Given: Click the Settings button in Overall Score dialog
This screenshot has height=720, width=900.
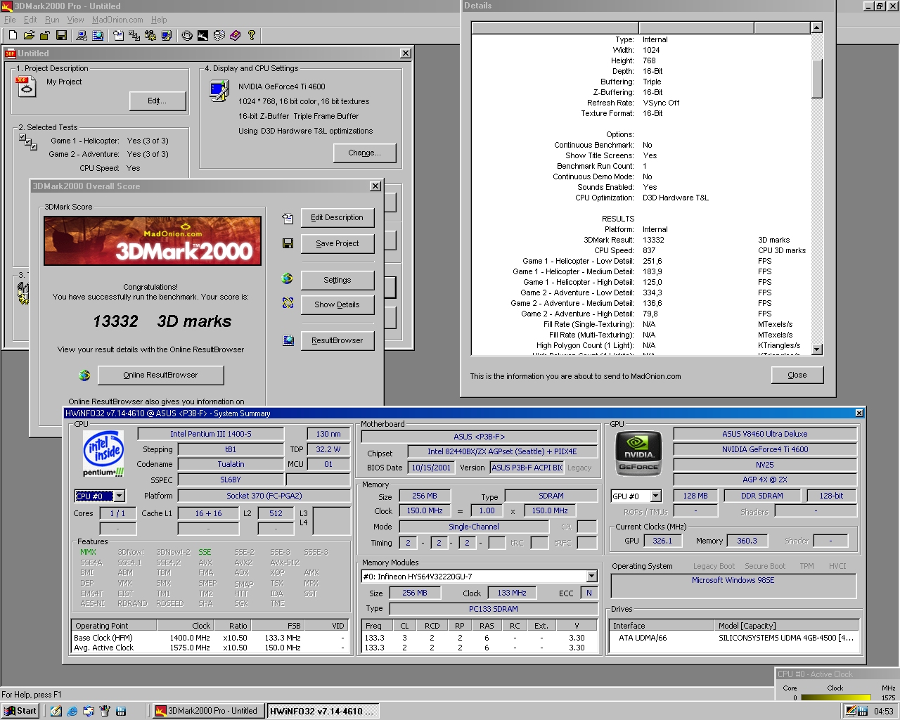Looking at the screenshot, I should (337, 280).
